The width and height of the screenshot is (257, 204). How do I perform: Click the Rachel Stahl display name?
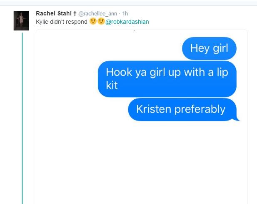[x=54, y=13]
